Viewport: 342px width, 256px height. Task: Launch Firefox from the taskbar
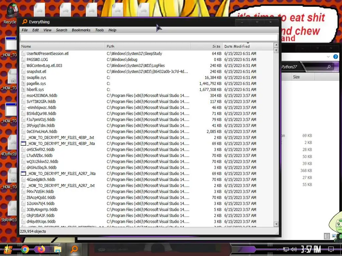pyautogui.click(x=41, y=249)
